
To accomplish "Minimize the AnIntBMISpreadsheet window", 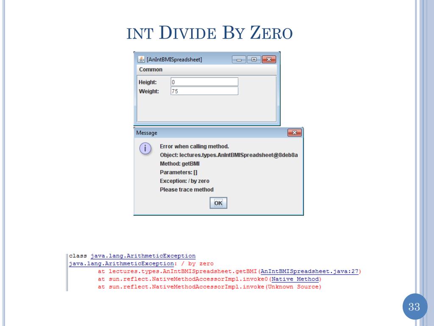I will 239,59.
